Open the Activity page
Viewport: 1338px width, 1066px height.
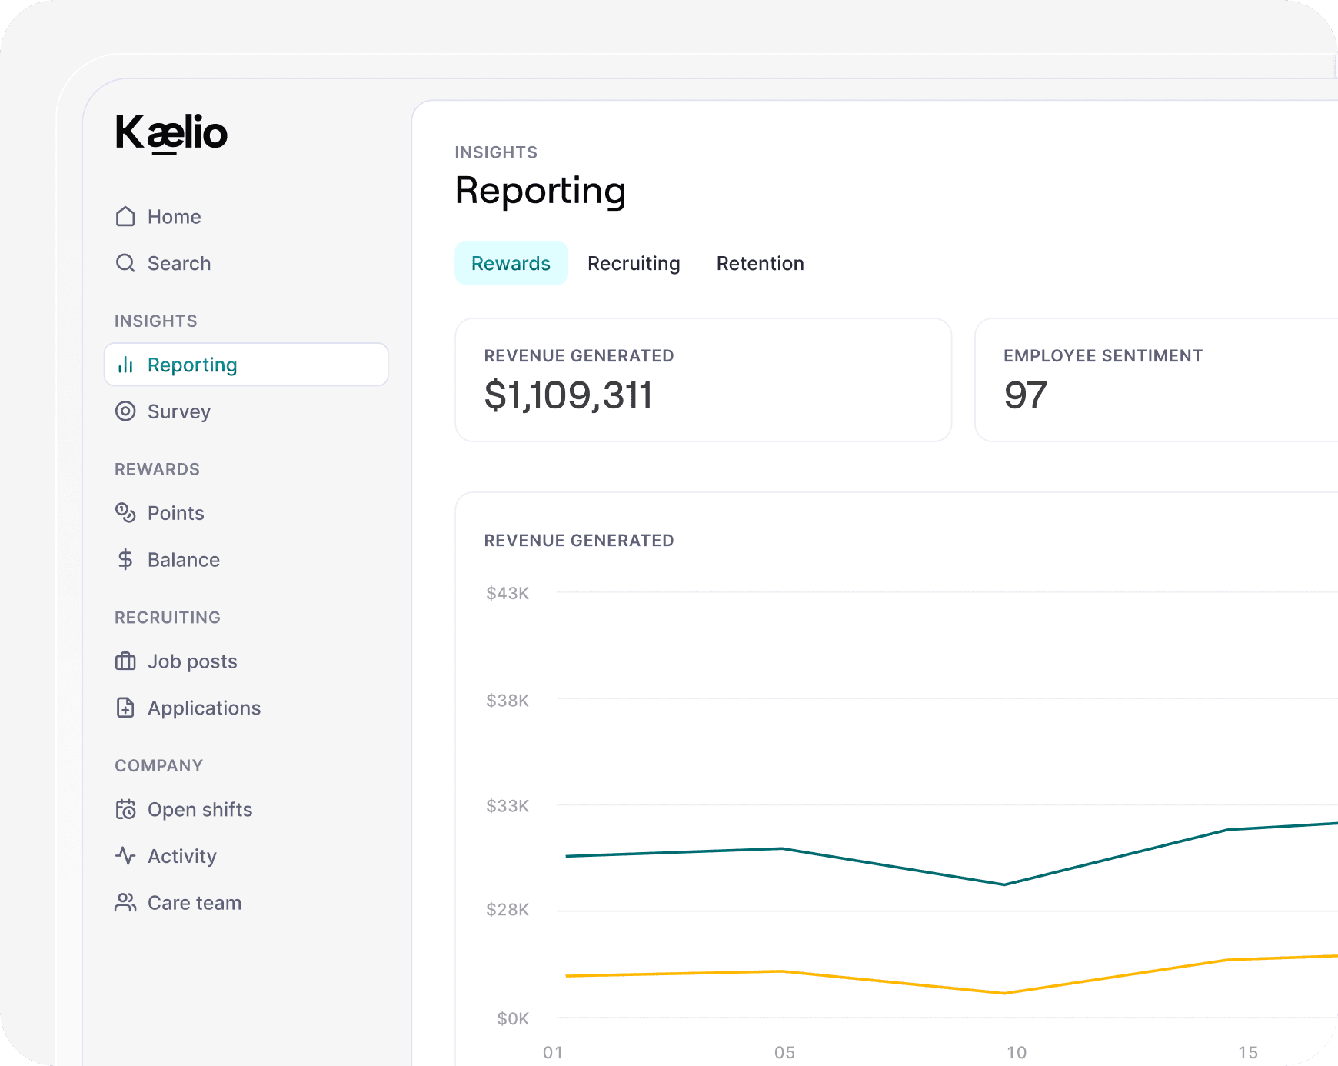coord(166,856)
